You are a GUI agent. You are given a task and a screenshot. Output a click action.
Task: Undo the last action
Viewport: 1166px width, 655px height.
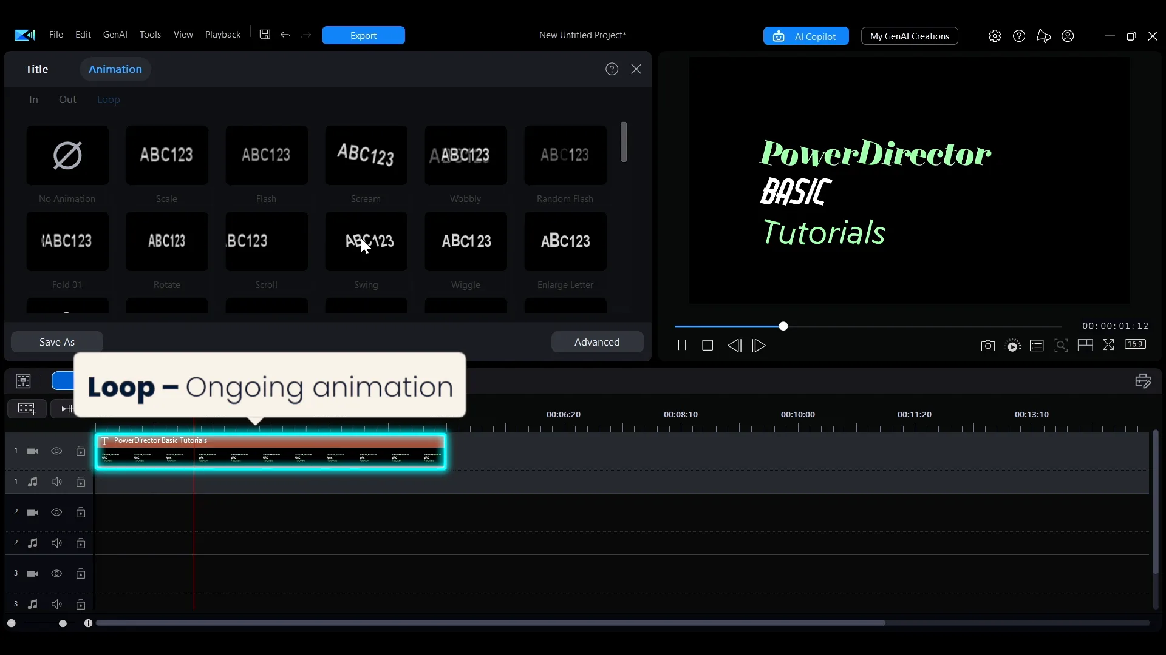click(x=285, y=35)
